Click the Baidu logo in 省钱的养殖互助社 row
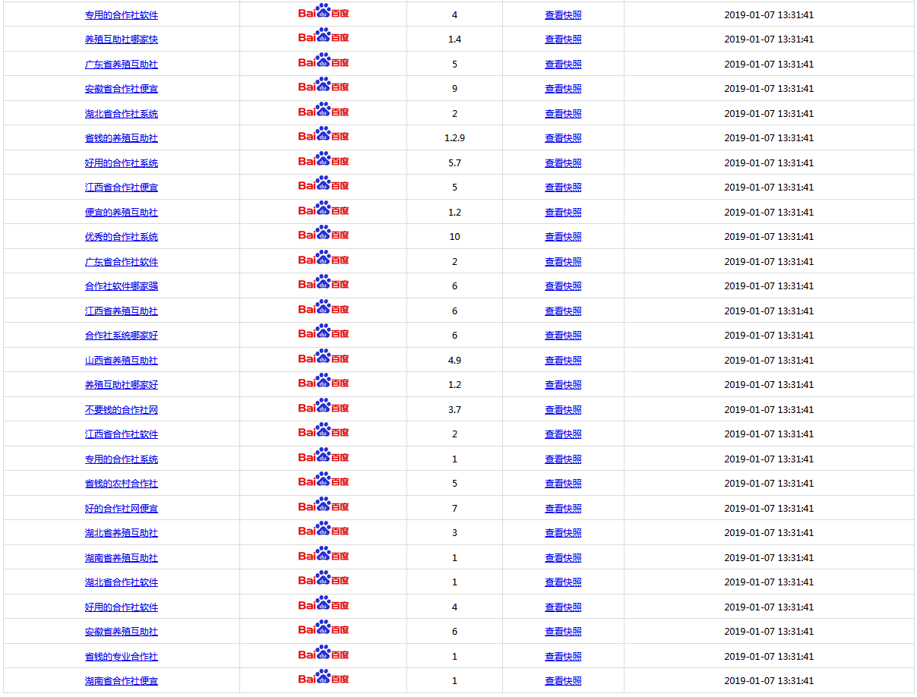 [324, 135]
